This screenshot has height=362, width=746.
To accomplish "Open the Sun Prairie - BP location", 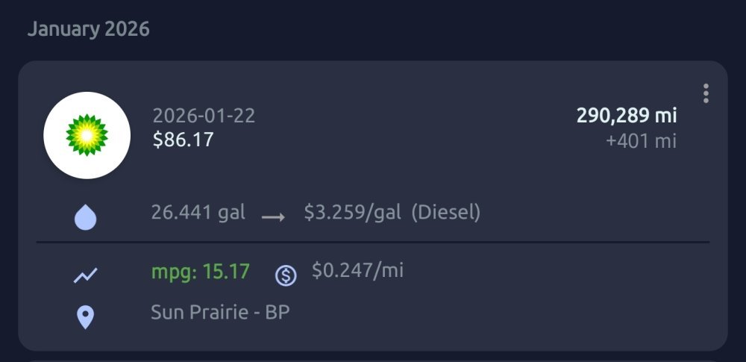I will coord(220,312).
